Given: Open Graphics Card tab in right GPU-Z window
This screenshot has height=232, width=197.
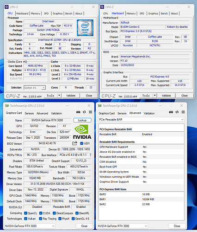Looking at the screenshot, I should tap(107, 113).
